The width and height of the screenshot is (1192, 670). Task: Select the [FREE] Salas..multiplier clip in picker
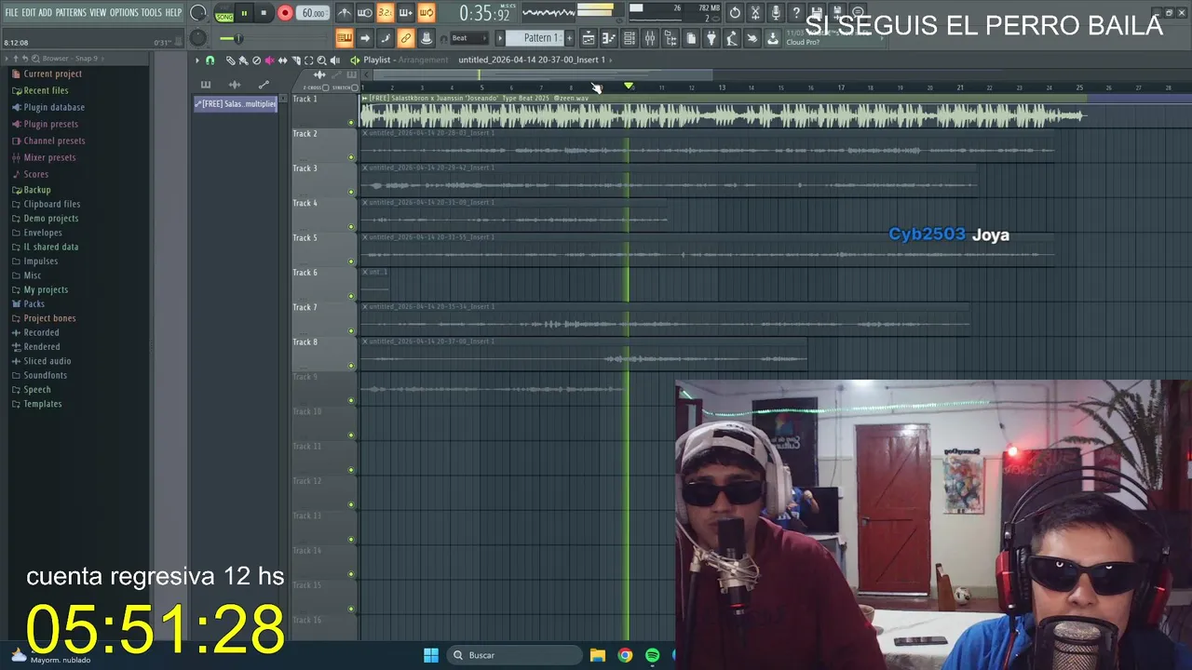[x=236, y=104]
